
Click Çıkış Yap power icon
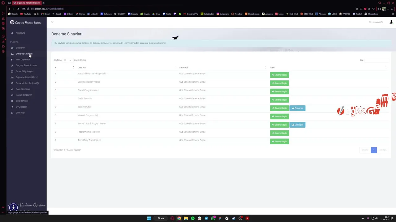tap(12, 113)
